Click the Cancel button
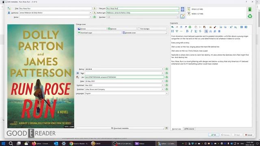260x146 pixels. (249, 135)
